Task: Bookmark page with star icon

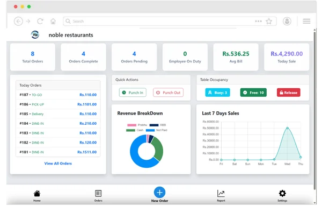Action: click(269, 21)
